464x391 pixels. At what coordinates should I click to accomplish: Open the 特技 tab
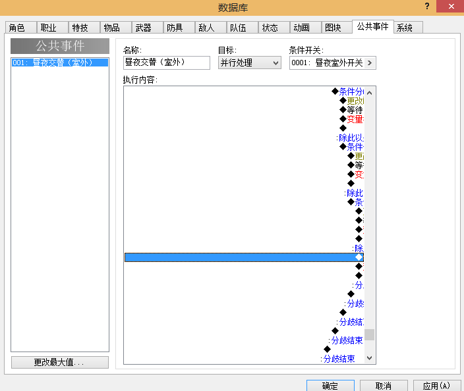click(84, 28)
